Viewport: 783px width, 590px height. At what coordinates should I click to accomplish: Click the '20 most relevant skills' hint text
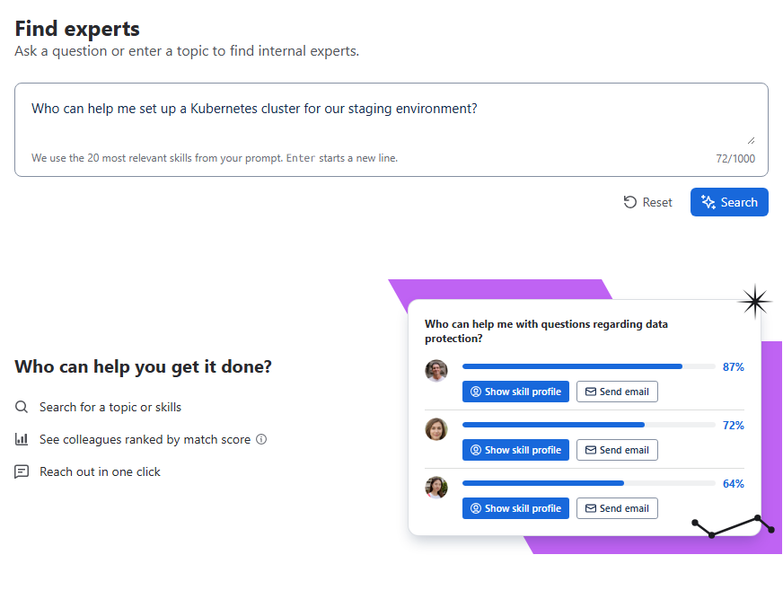pos(215,158)
